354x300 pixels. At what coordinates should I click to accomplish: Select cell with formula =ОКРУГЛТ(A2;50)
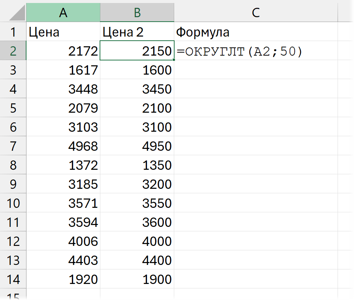click(x=256, y=51)
